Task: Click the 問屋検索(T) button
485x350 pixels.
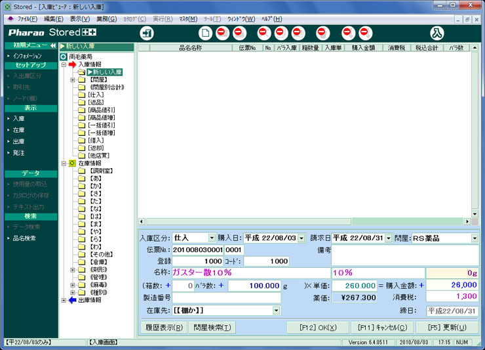Action: coord(212,328)
